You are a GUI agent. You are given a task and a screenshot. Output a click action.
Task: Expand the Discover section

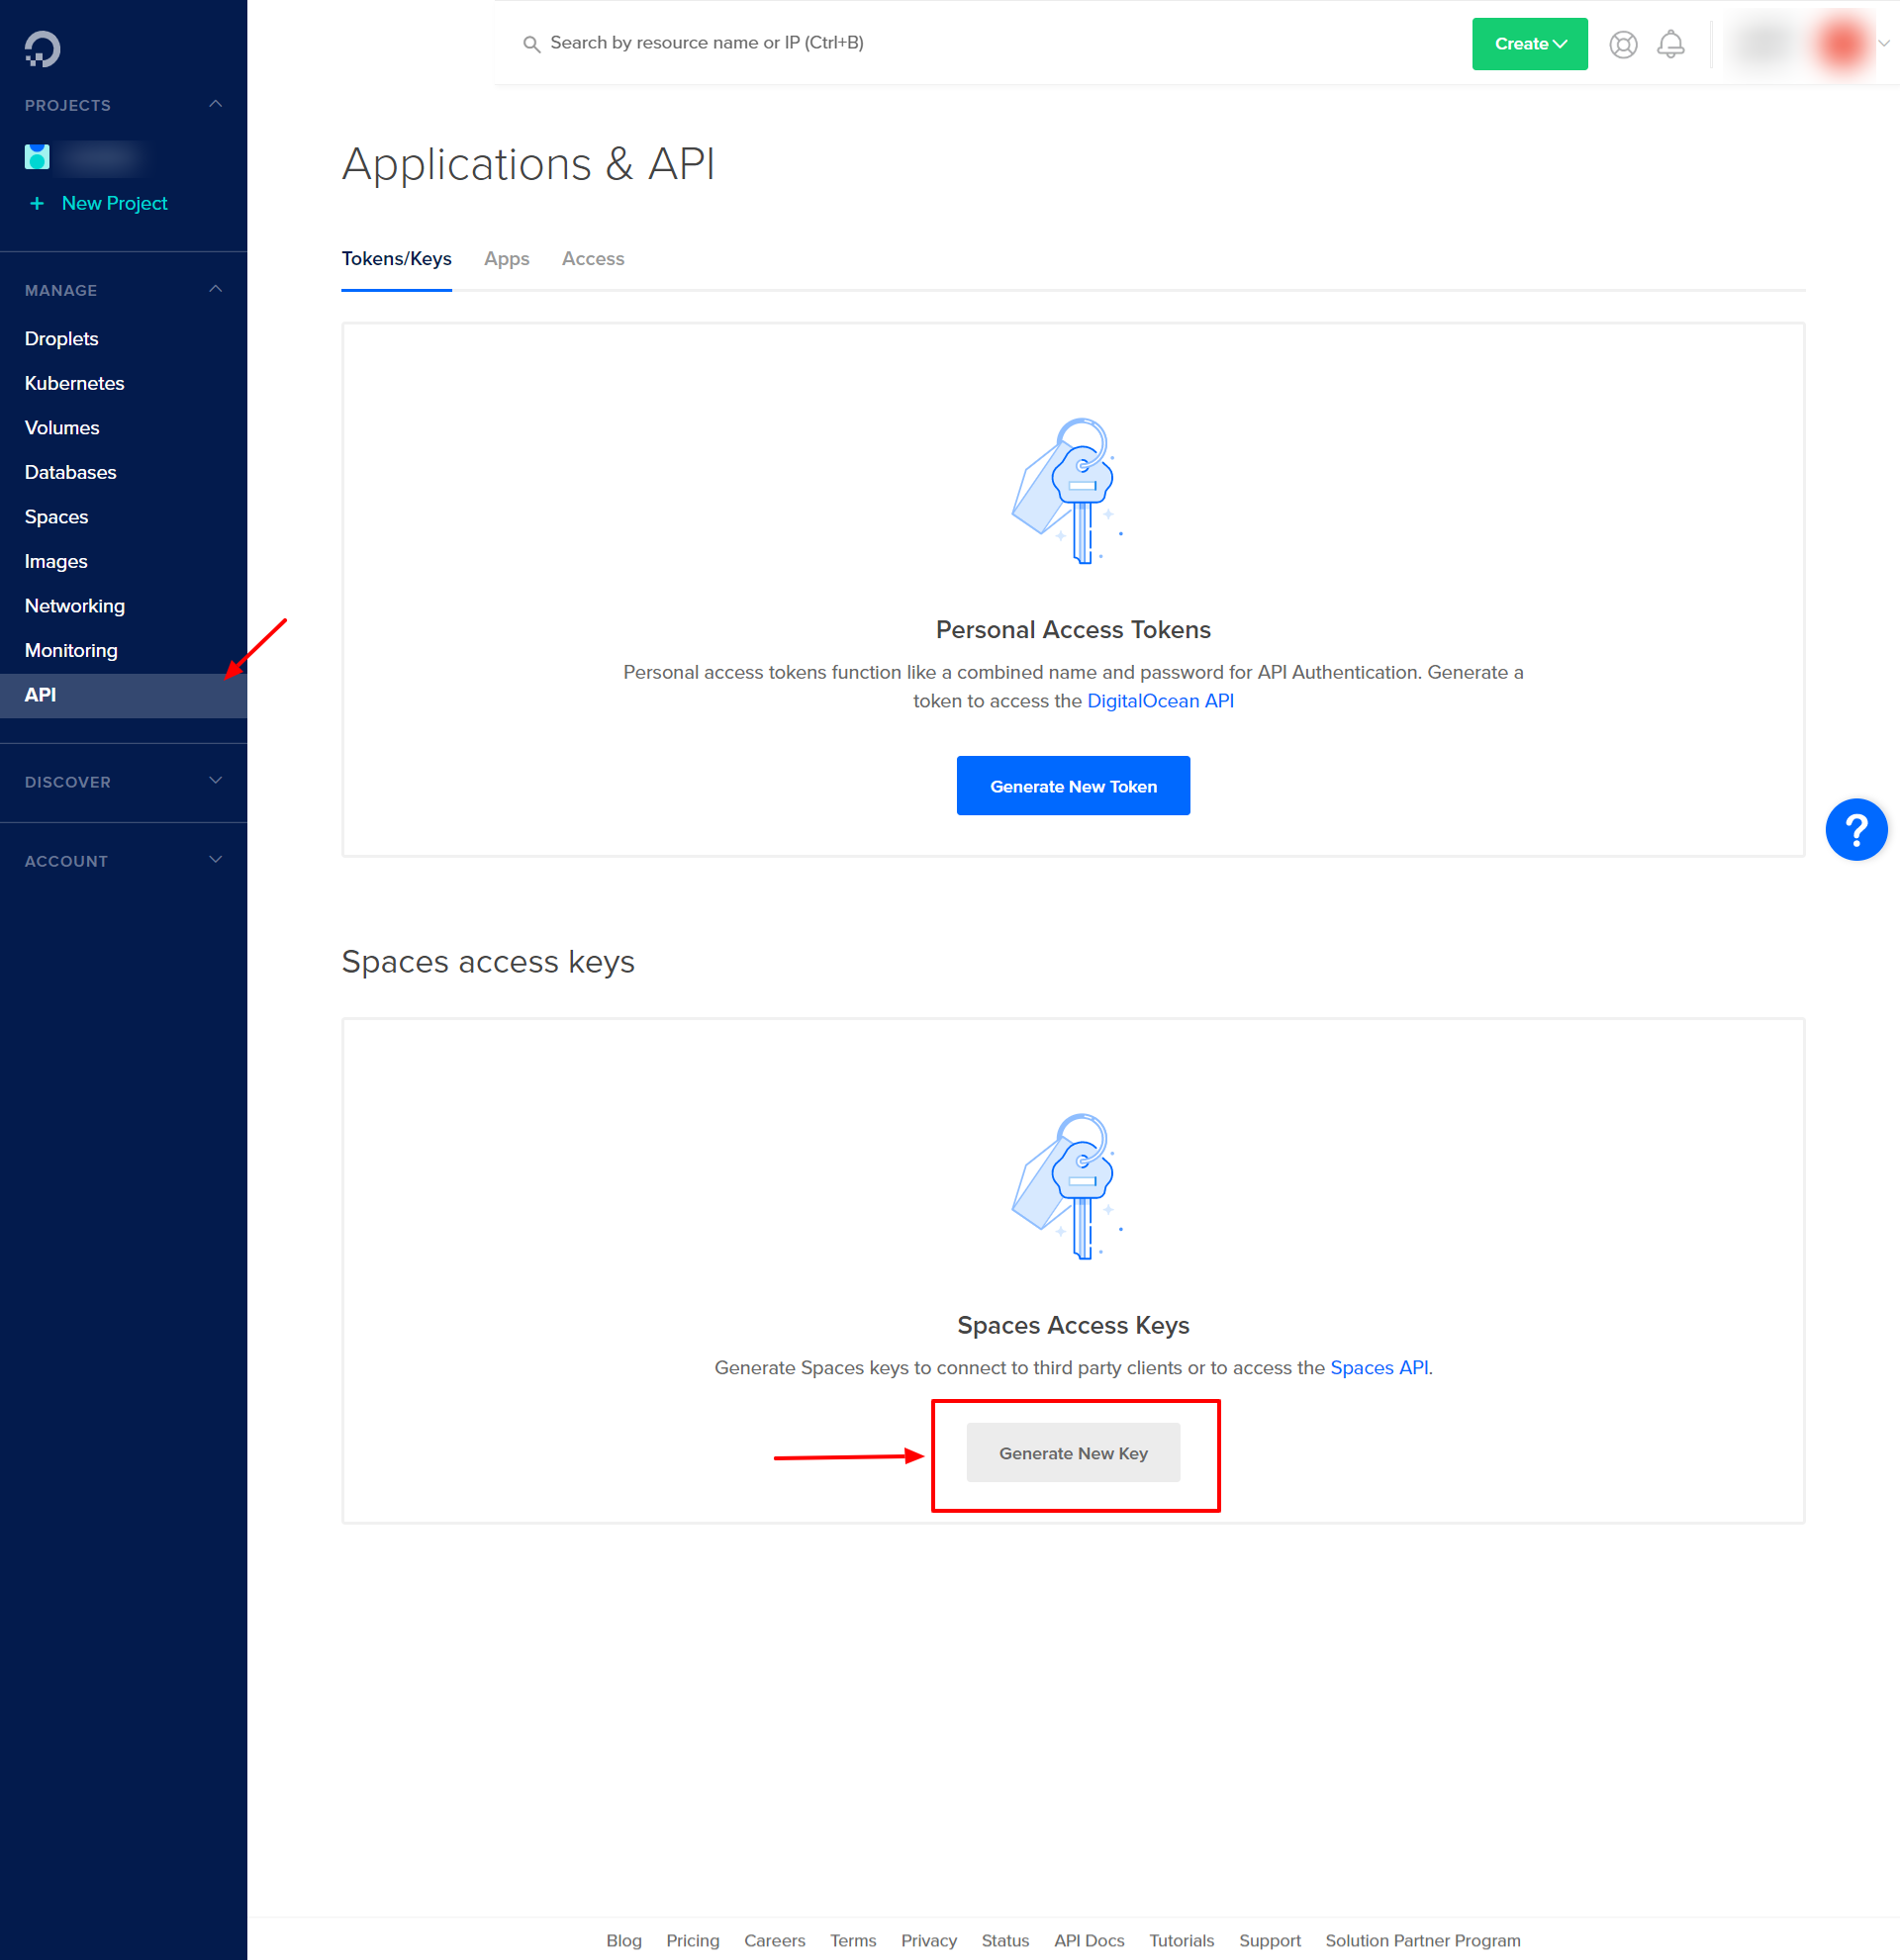click(215, 780)
